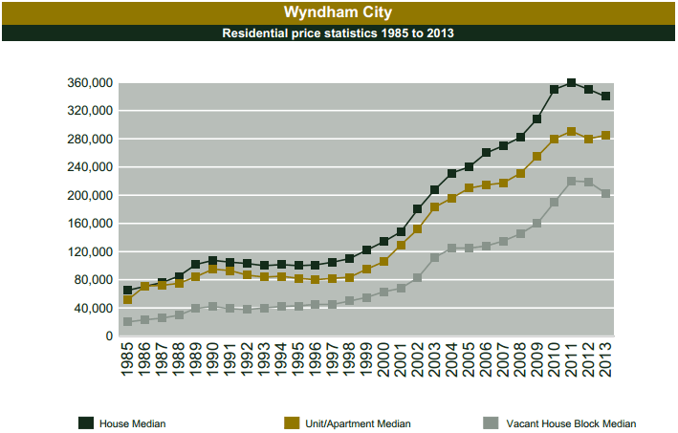Click the 280,000 y-axis label
Screen dimensions: 678x433
(x=90, y=140)
